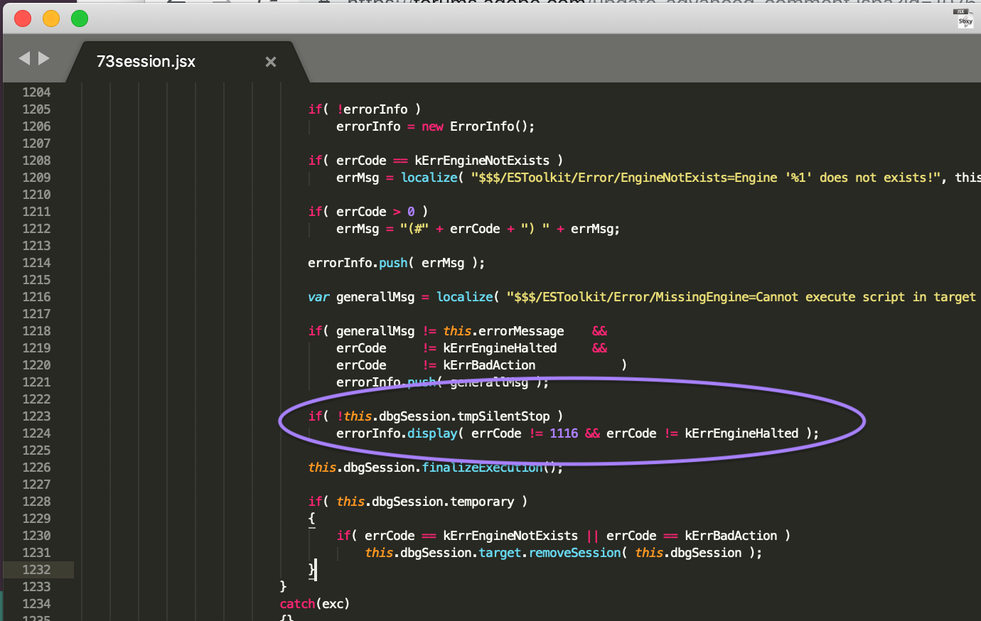Click "errorMessage" on line 1218
981x621 pixels.
point(521,331)
